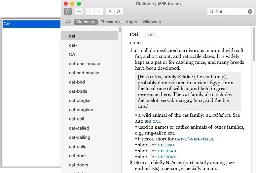
Task: Increase text size with large A
Action: point(119,12)
